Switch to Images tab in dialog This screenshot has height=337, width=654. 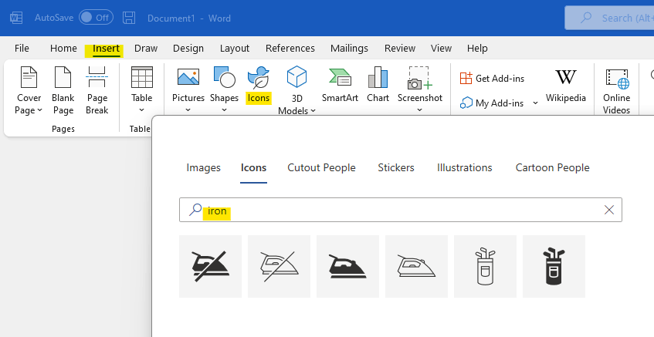tap(204, 168)
